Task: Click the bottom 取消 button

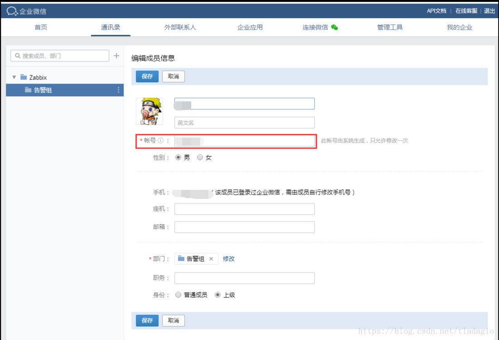Action: point(173,321)
